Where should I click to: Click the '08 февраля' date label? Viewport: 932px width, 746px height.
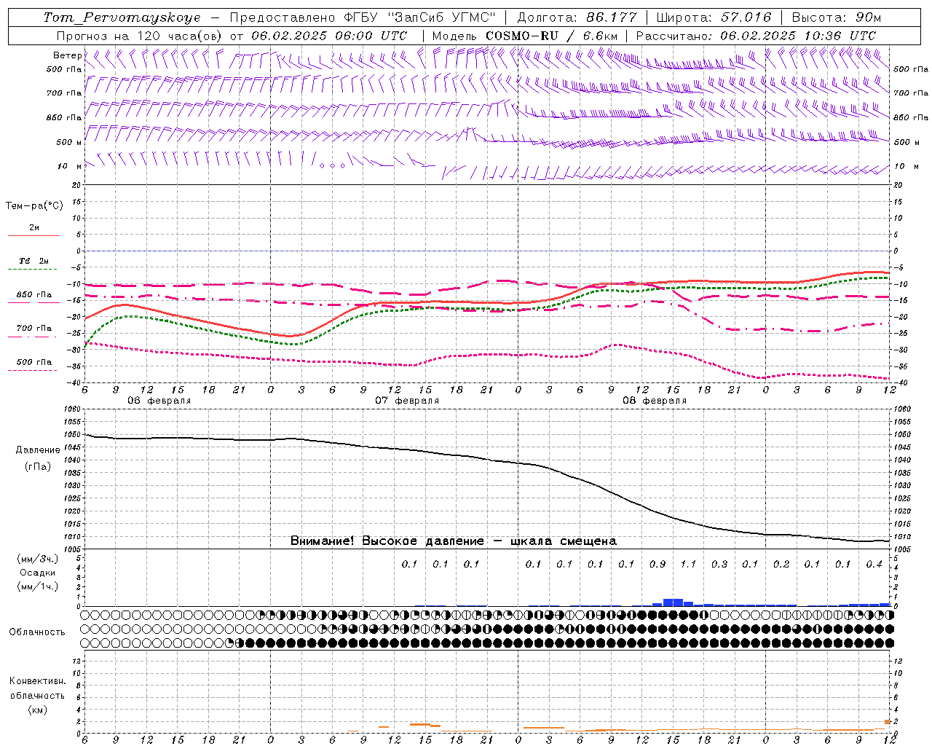(x=655, y=401)
